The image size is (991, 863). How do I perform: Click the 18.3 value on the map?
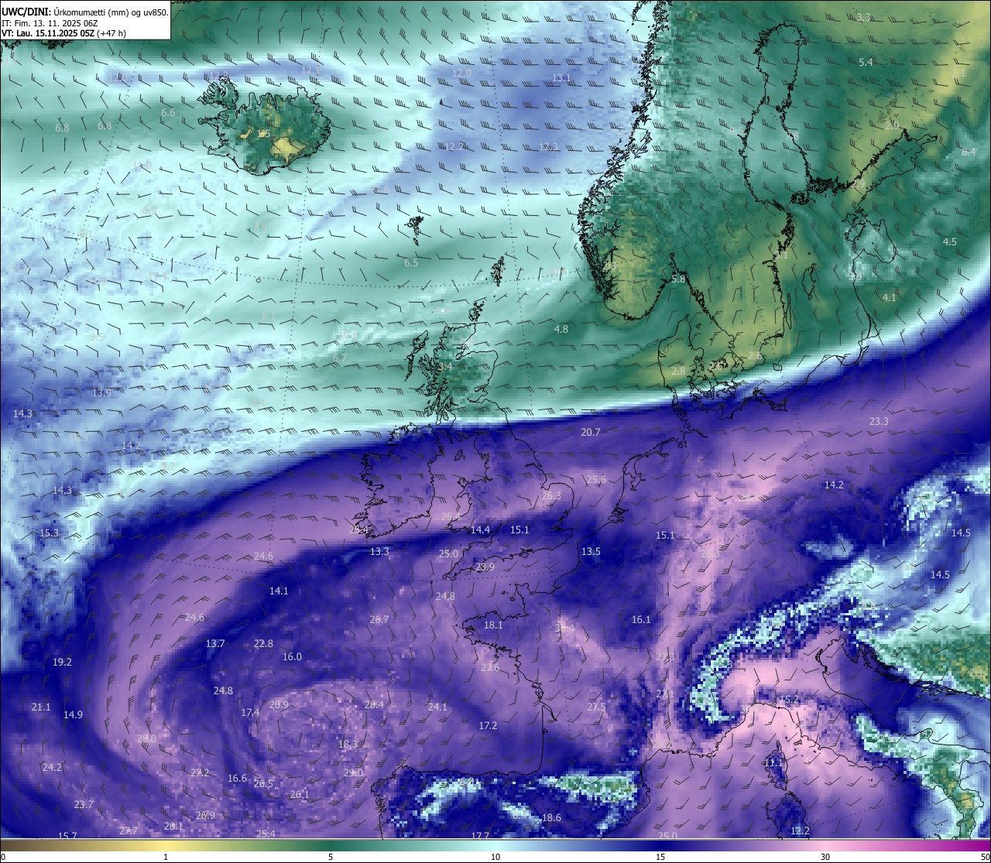tap(348, 744)
